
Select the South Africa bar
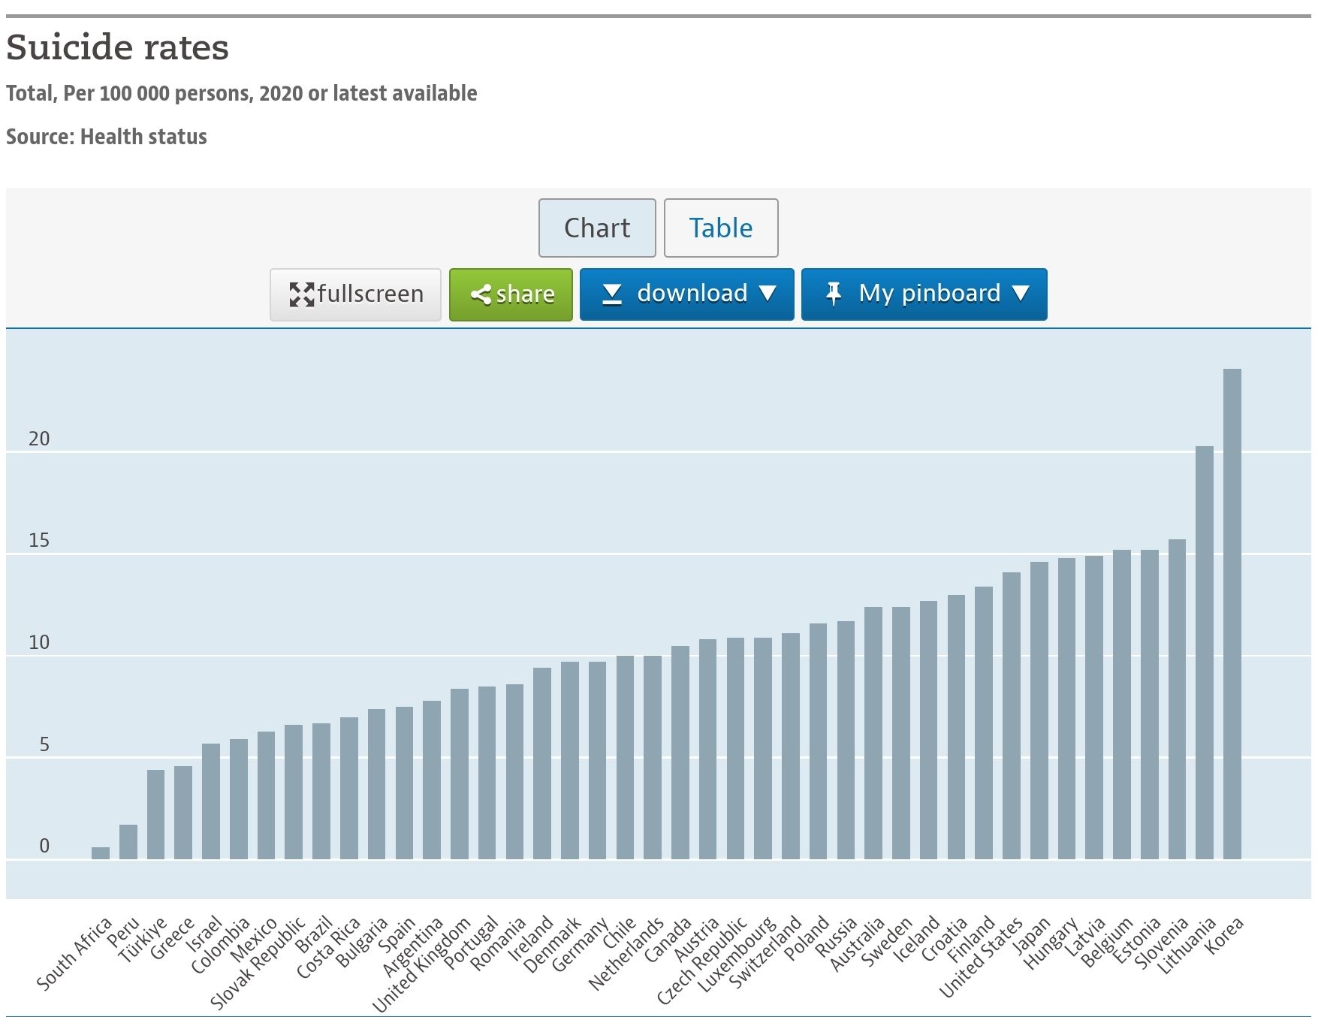coord(101,853)
